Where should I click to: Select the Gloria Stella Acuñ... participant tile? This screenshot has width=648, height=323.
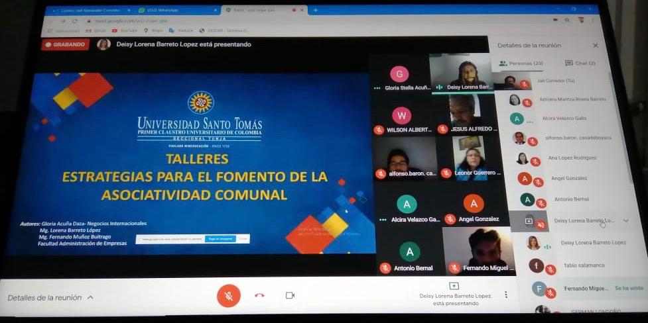400,75
